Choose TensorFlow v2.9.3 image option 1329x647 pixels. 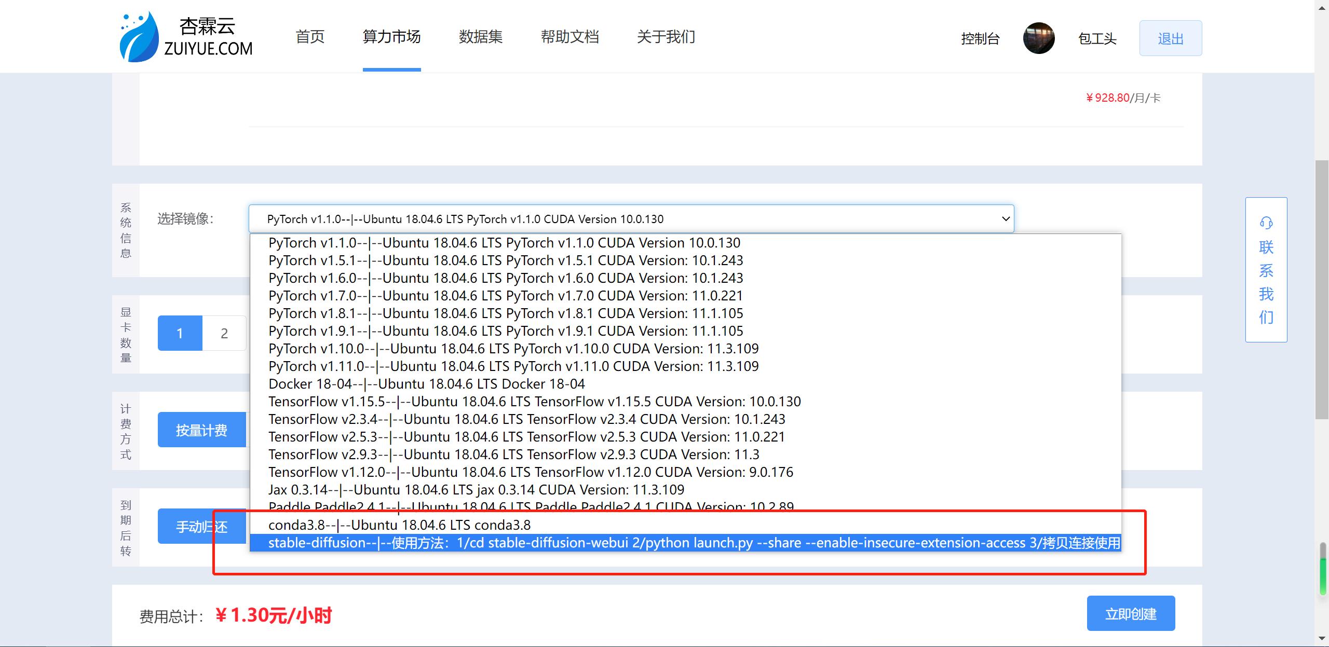coord(685,455)
